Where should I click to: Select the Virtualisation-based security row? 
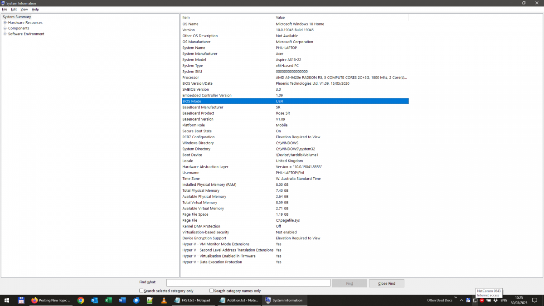(x=295, y=232)
